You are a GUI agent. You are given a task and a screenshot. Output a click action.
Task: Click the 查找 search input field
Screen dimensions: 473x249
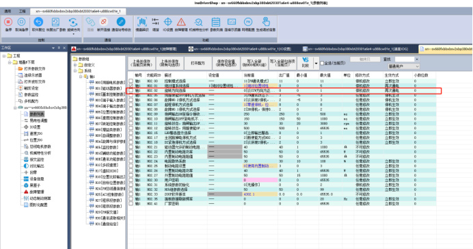click(x=405, y=59)
